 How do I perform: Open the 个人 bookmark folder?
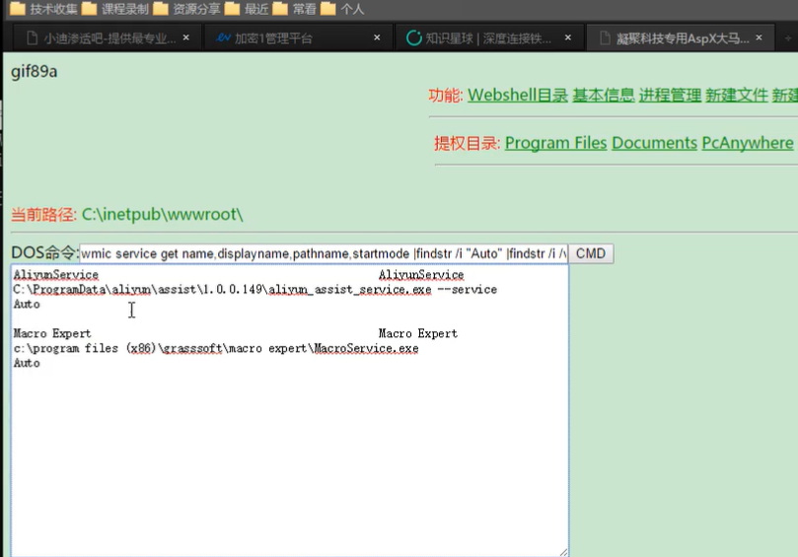(x=342, y=9)
